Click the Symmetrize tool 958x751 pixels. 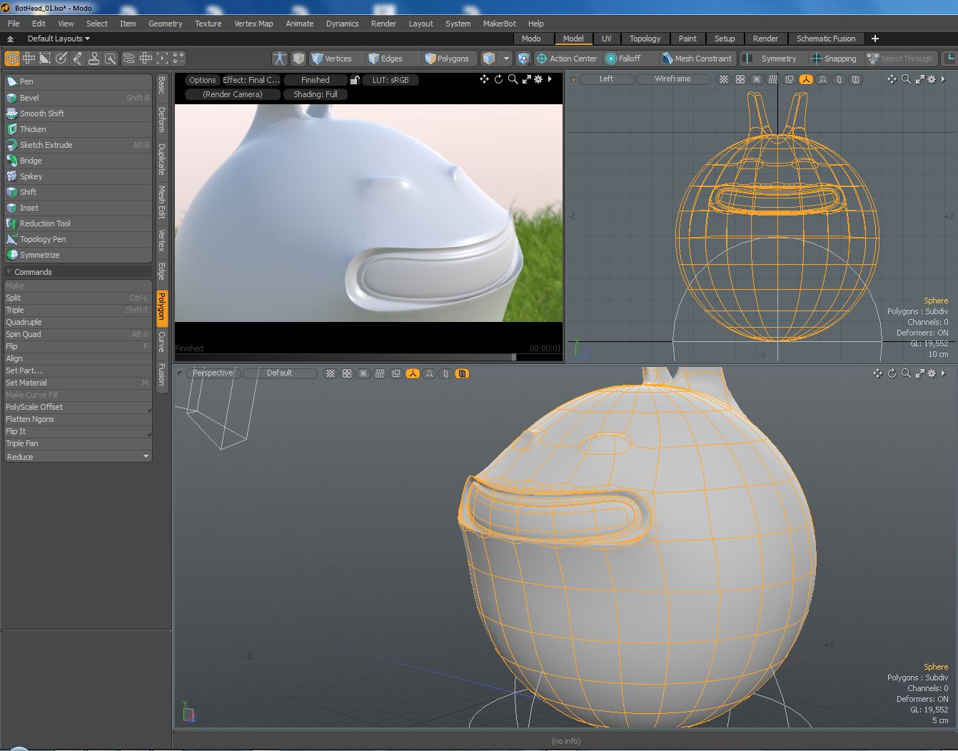(x=39, y=255)
